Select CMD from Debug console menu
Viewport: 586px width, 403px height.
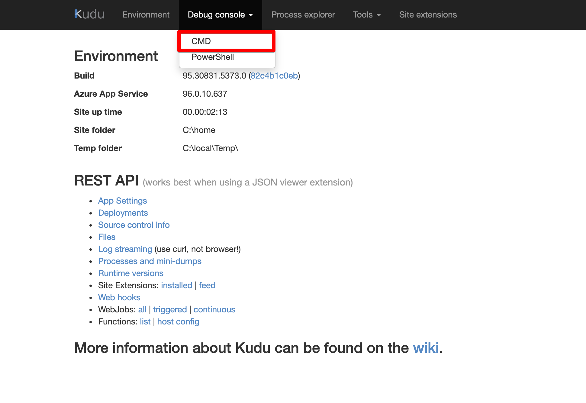tap(227, 41)
